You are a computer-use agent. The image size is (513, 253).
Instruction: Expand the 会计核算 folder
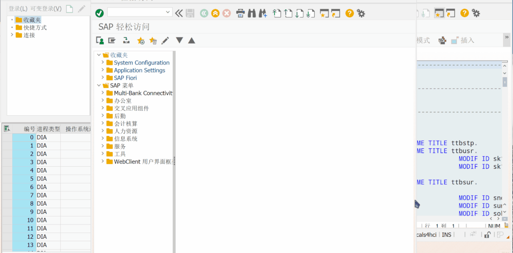103,124
